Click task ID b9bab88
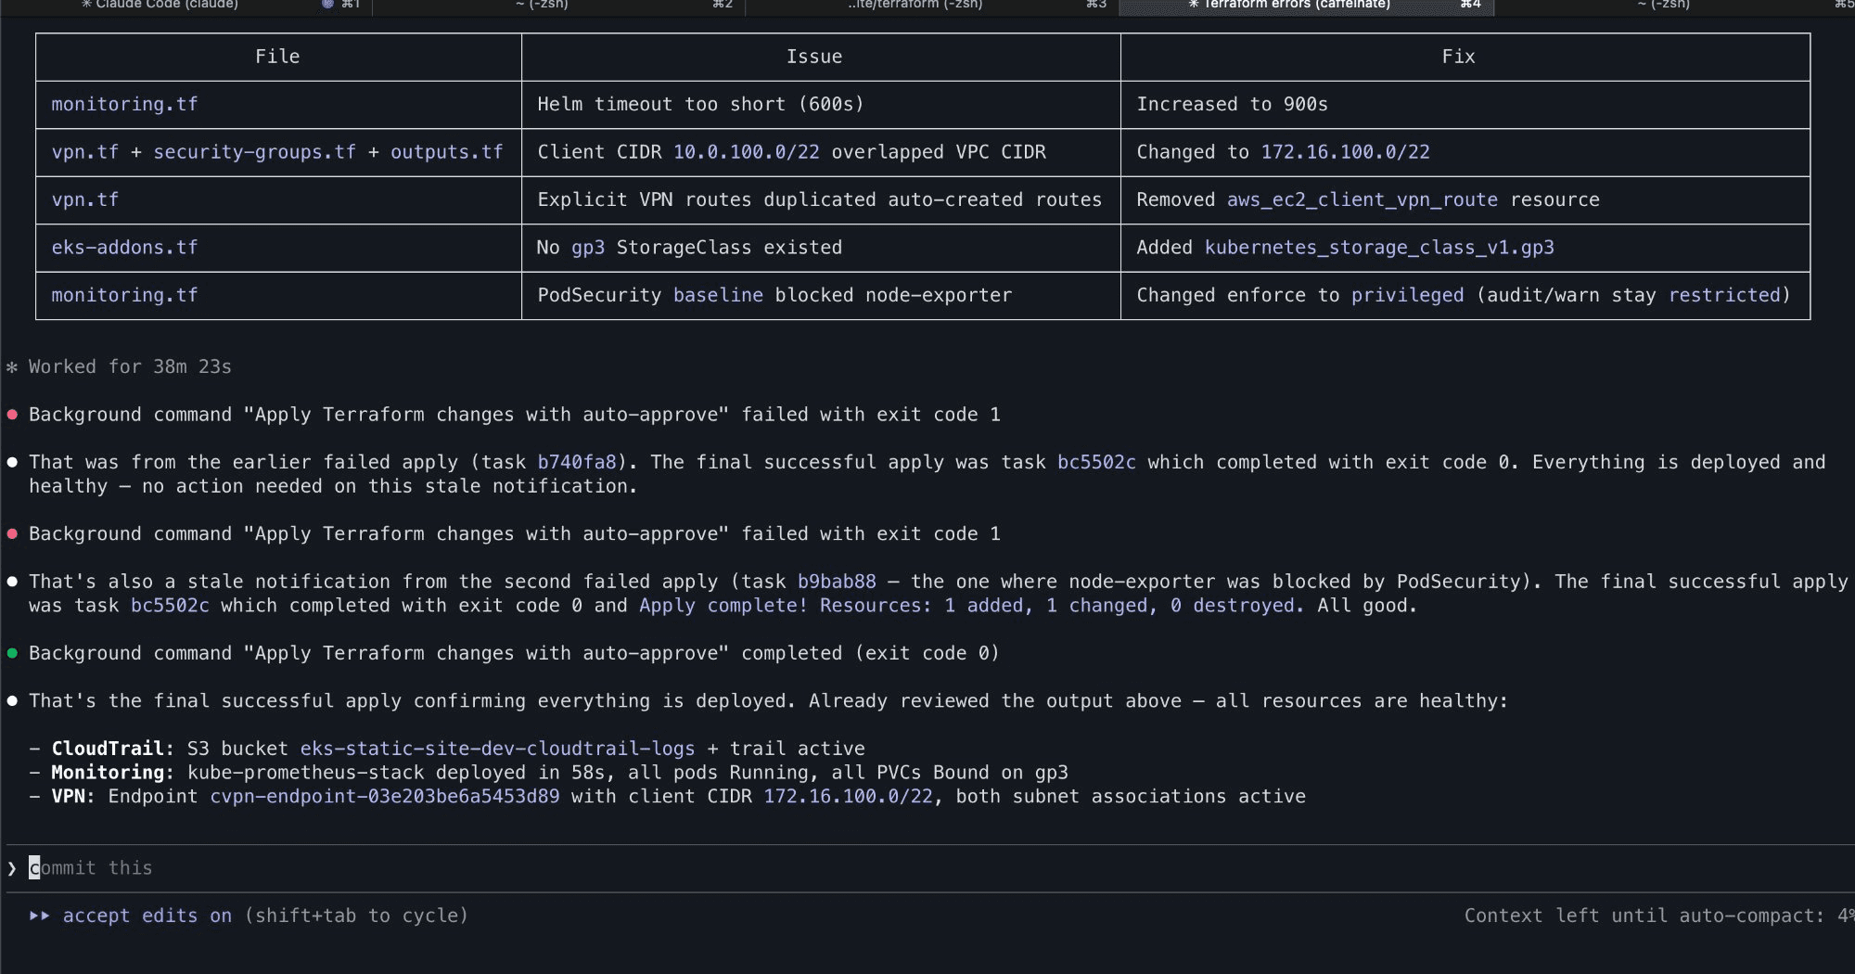This screenshot has width=1855, height=974. 837,583
